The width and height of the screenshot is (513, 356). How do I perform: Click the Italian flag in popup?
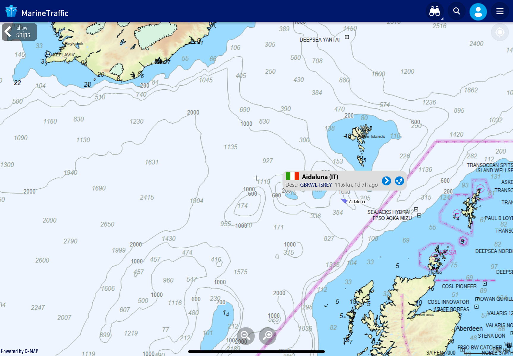point(292,177)
